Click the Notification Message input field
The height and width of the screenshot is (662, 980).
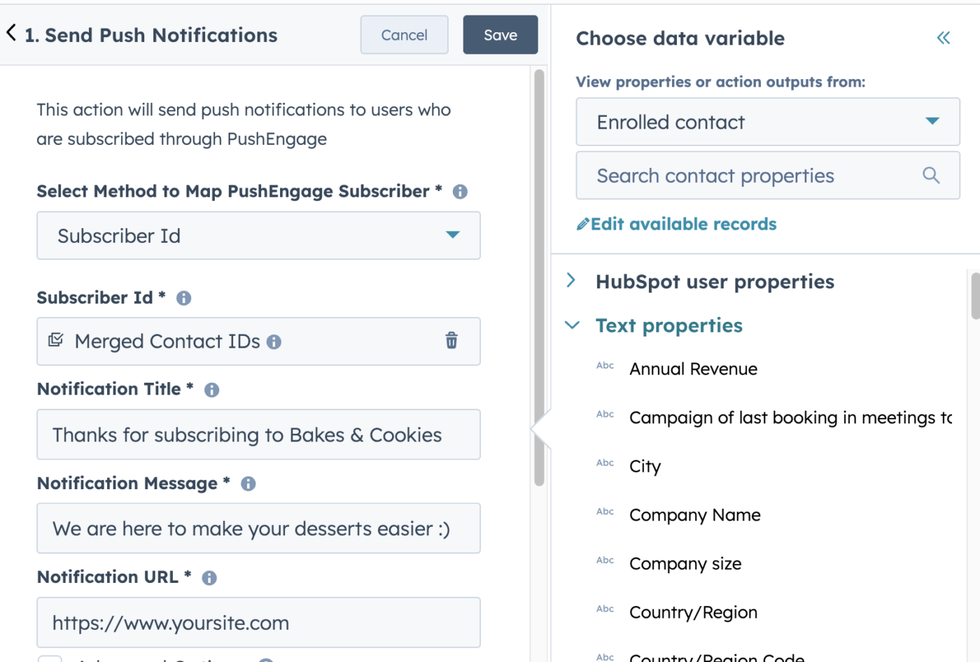[x=258, y=528]
